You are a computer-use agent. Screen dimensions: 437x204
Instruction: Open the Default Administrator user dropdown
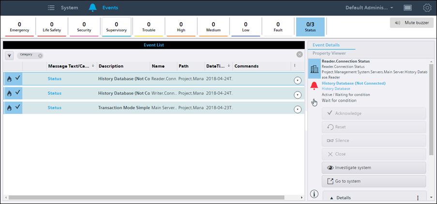369,8
